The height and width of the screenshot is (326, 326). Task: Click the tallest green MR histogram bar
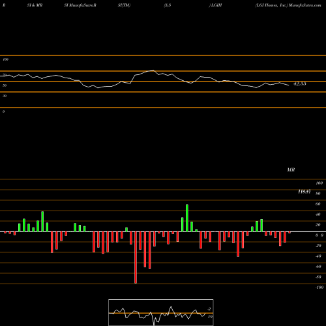(187, 218)
